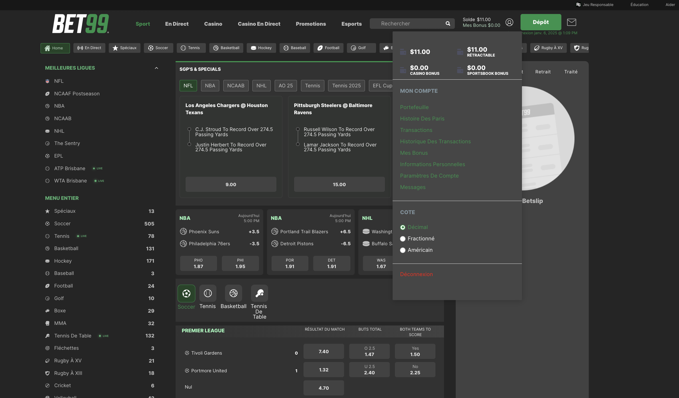Open the Retrait betslip tab
This screenshot has height=398, width=679.
coord(543,72)
